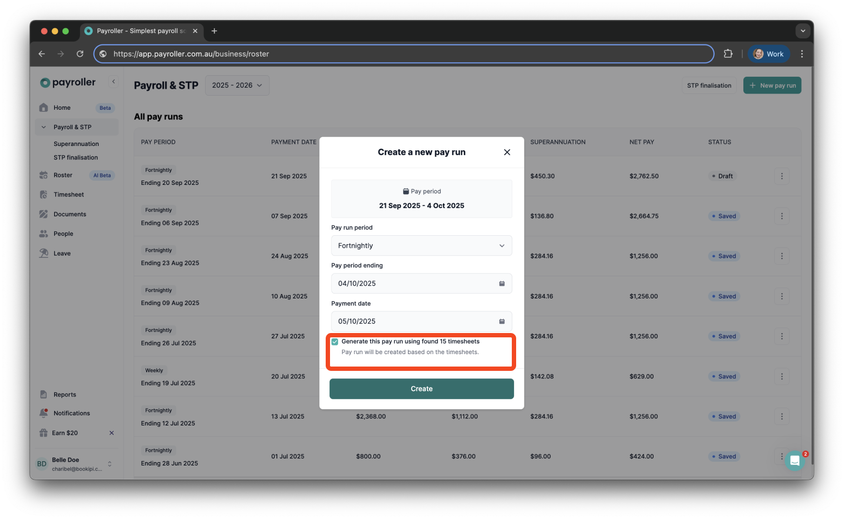The image size is (844, 519).
Task: Click the New pay run button
Action: click(772, 85)
